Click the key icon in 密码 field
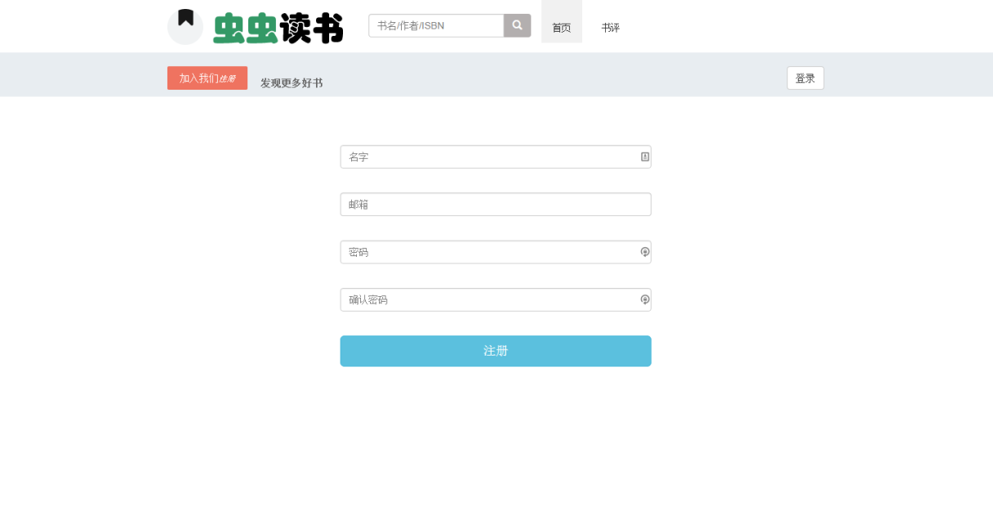 click(x=644, y=252)
